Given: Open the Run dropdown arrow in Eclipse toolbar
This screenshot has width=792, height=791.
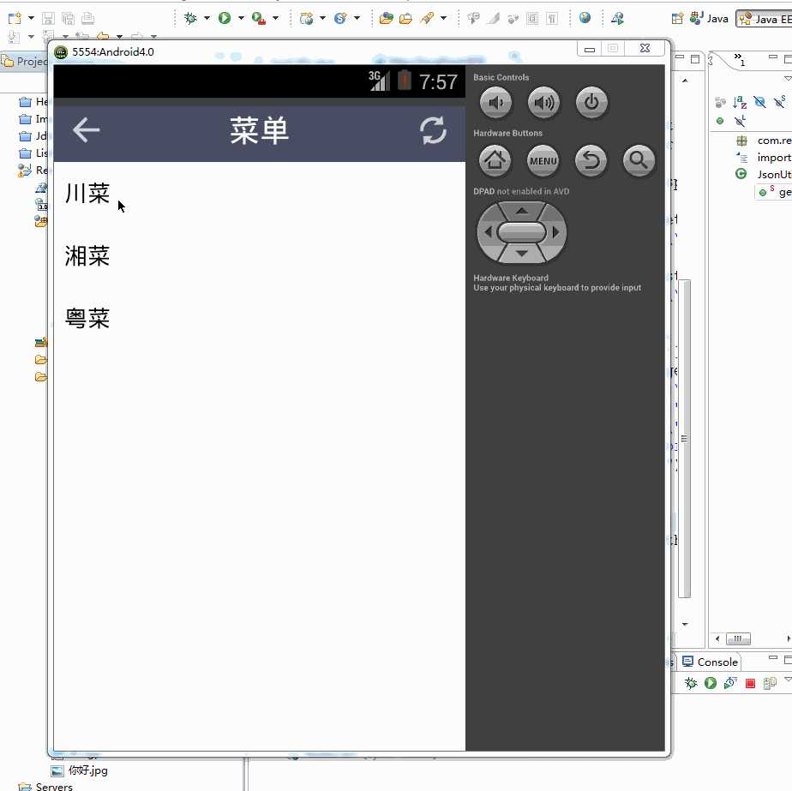Looking at the screenshot, I should pos(241,18).
